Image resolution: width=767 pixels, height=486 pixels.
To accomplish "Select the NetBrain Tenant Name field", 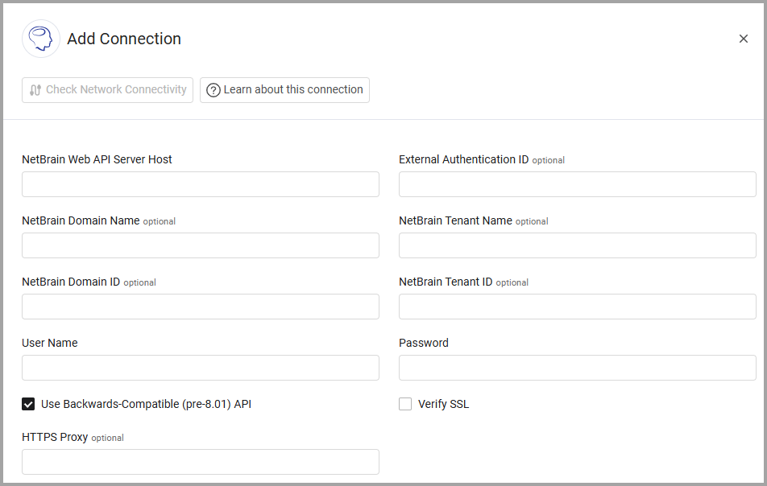I will coord(577,245).
